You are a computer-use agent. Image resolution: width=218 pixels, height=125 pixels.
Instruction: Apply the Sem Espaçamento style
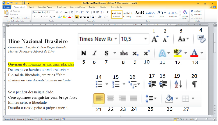[x=128, y=14]
